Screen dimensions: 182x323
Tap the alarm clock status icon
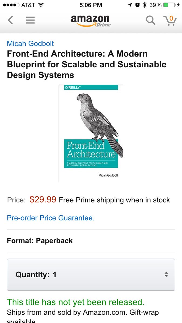coord(138,5)
